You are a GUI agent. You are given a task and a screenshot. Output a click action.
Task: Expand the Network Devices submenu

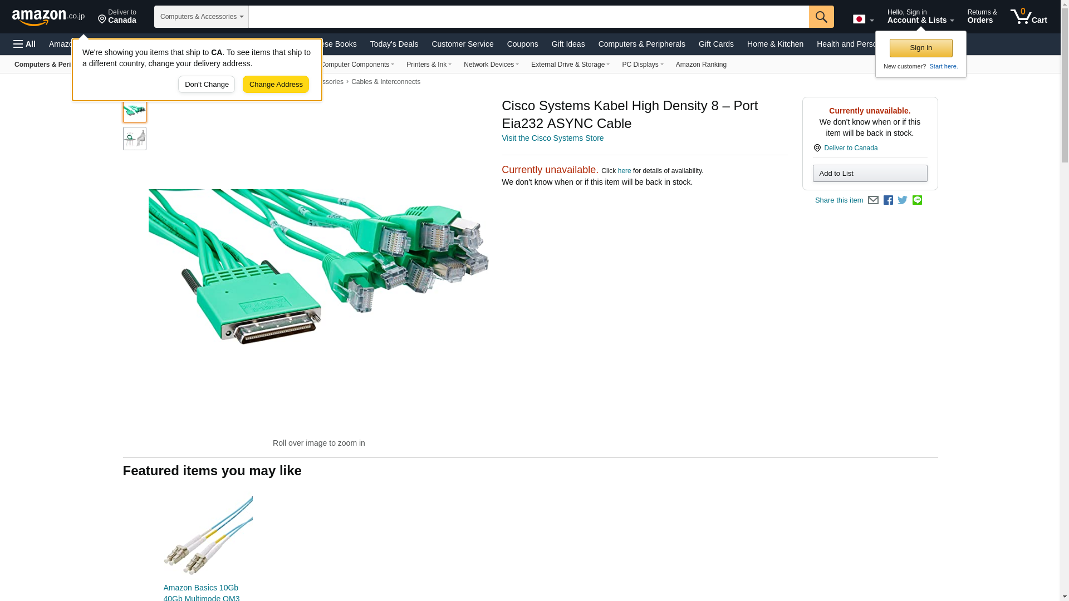(x=491, y=65)
